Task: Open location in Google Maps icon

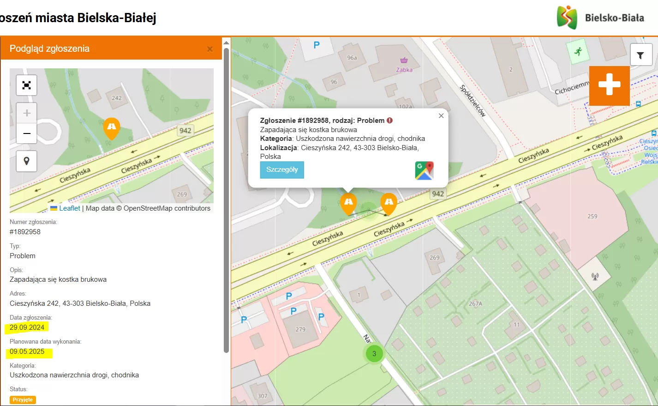Action: pos(425,170)
